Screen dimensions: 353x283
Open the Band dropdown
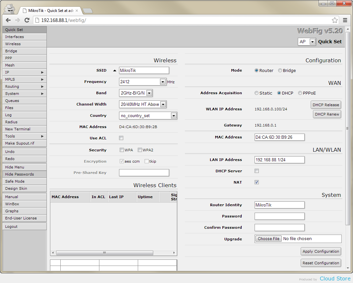tap(149, 93)
